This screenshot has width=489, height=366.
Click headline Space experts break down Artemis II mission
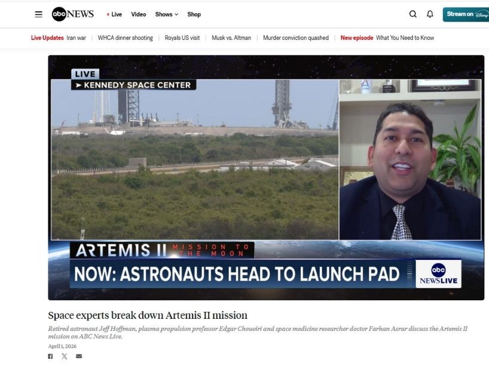pos(148,315)
